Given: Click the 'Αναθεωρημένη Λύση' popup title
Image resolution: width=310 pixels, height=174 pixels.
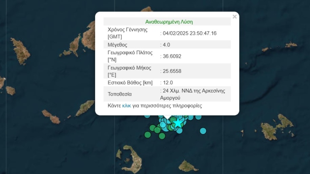Looking at the screenshot, I should point(169,22).
